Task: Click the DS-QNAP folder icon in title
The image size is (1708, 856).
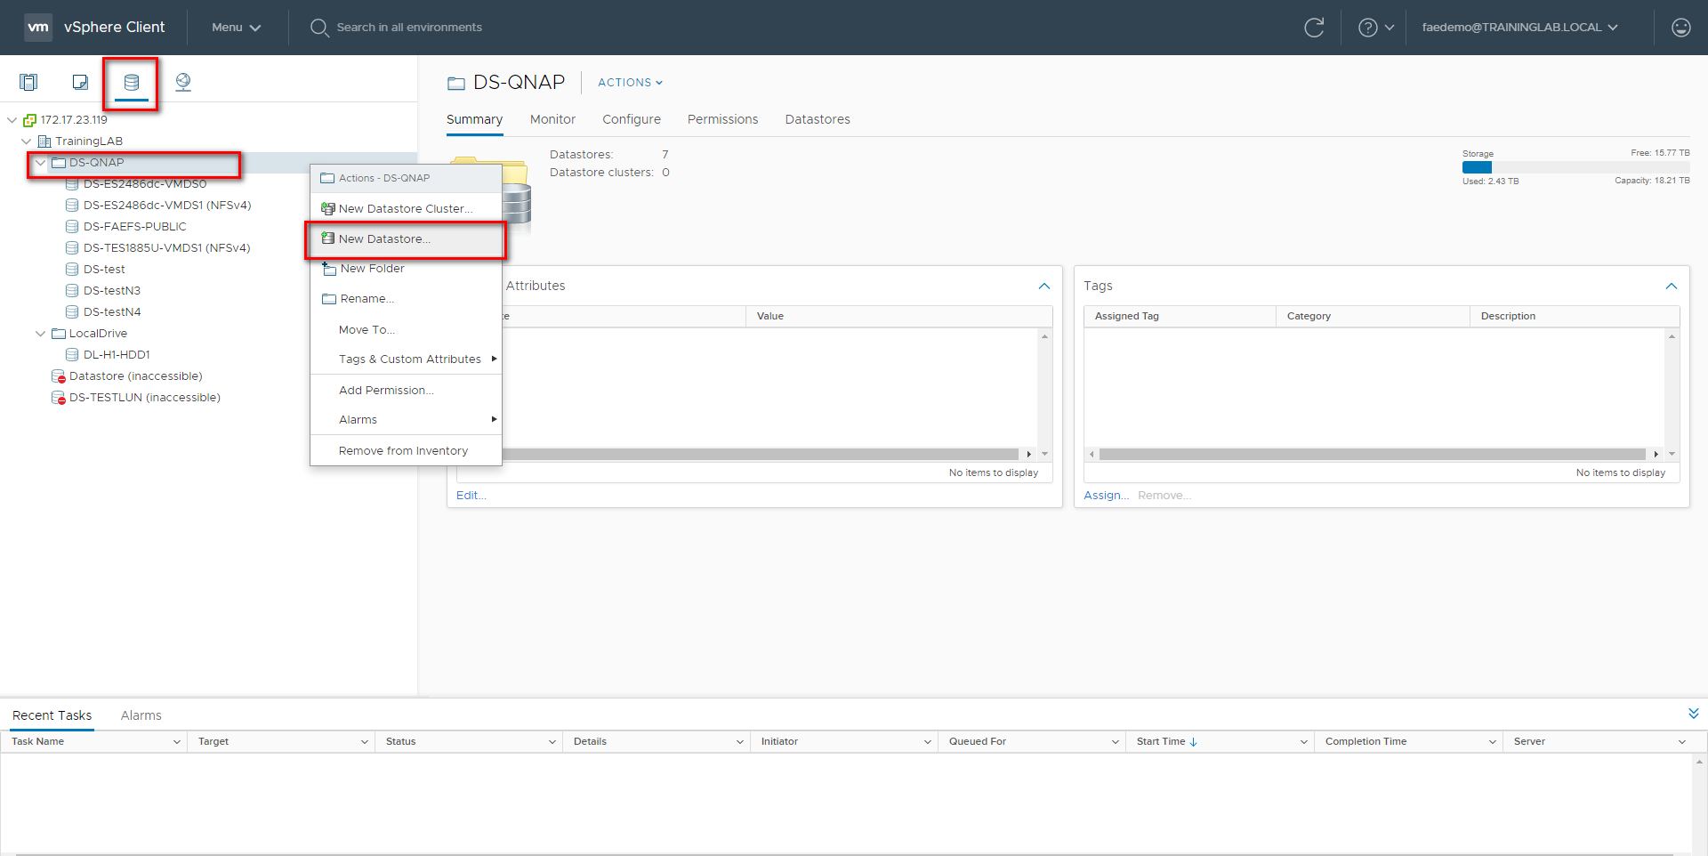Action: pyautogui.click(x=456, y=84)
